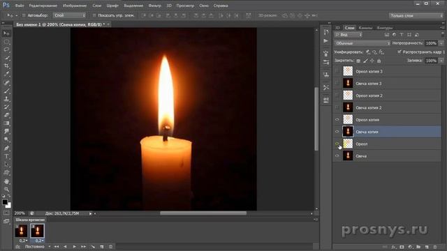Open the Постоянно looping options dropdown
The width and height of the screenshot is (447, 251).
pos(37,246)
